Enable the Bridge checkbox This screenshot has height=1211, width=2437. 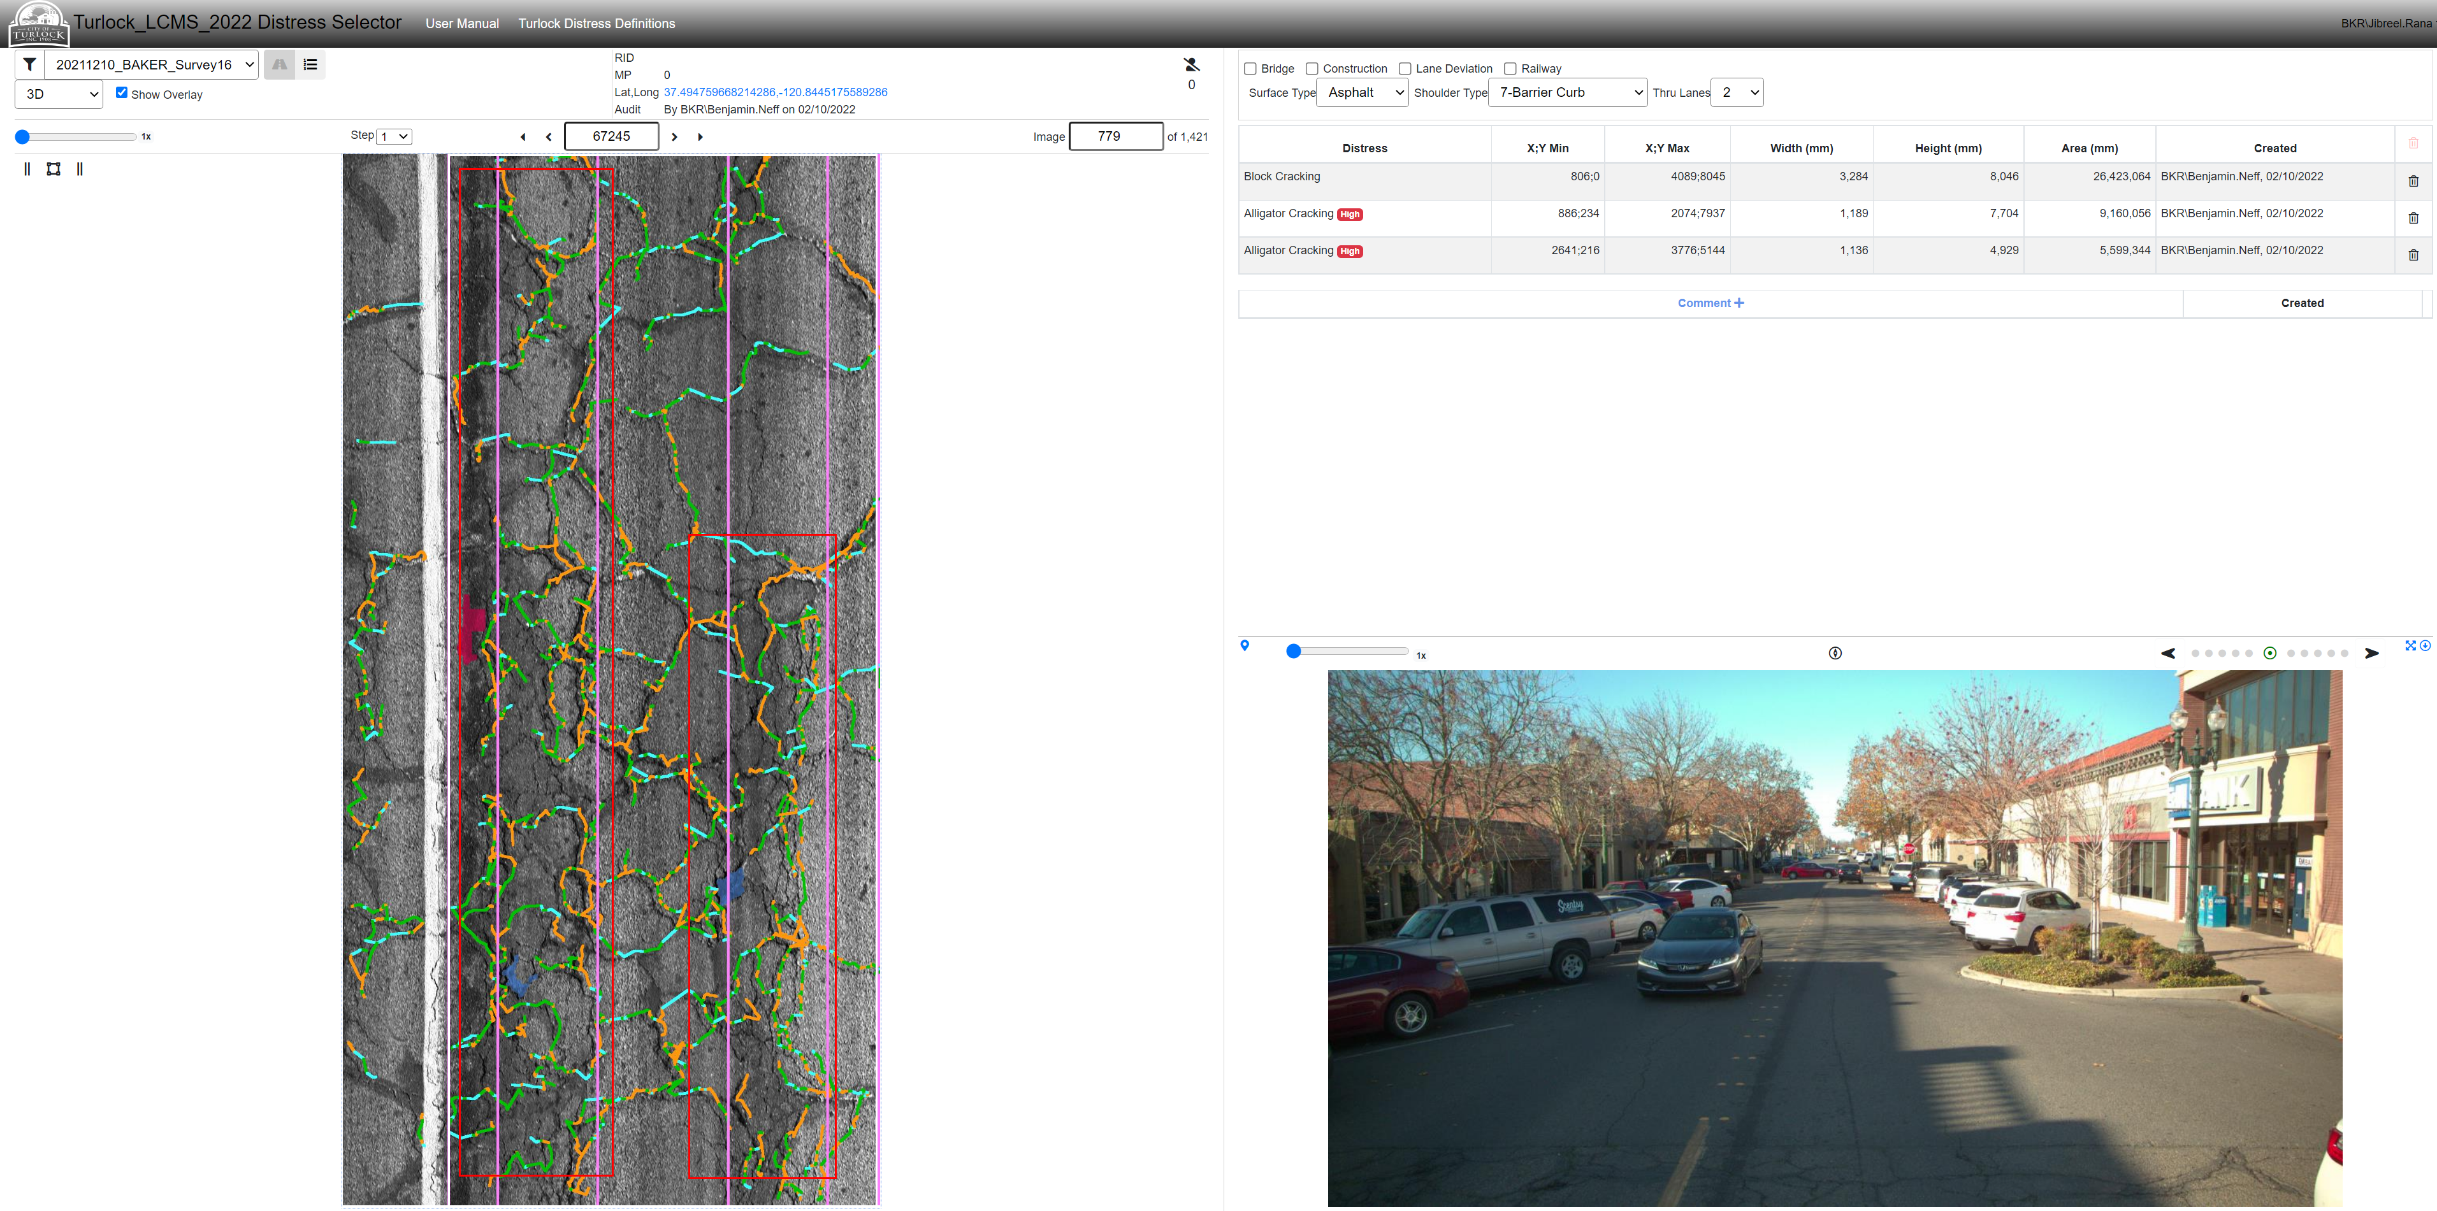click(x=1250, y=69)
